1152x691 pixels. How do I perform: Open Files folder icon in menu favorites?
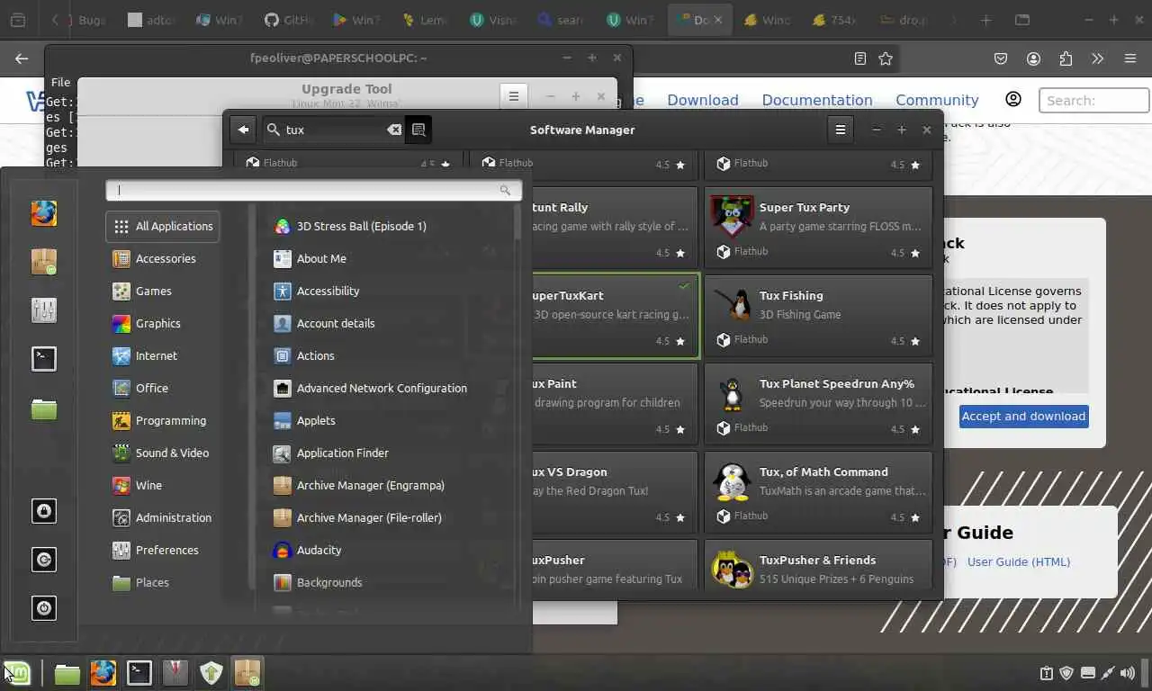(x=43, y=408)
